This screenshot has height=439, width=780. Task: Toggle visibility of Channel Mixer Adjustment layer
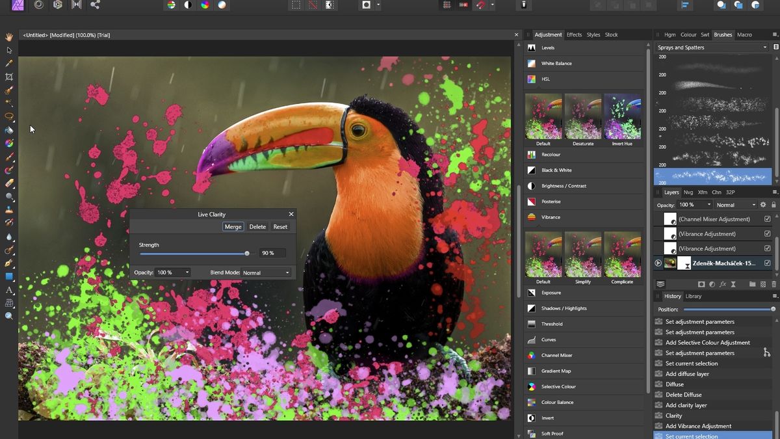pyautogui.click(x=768, y=219)
